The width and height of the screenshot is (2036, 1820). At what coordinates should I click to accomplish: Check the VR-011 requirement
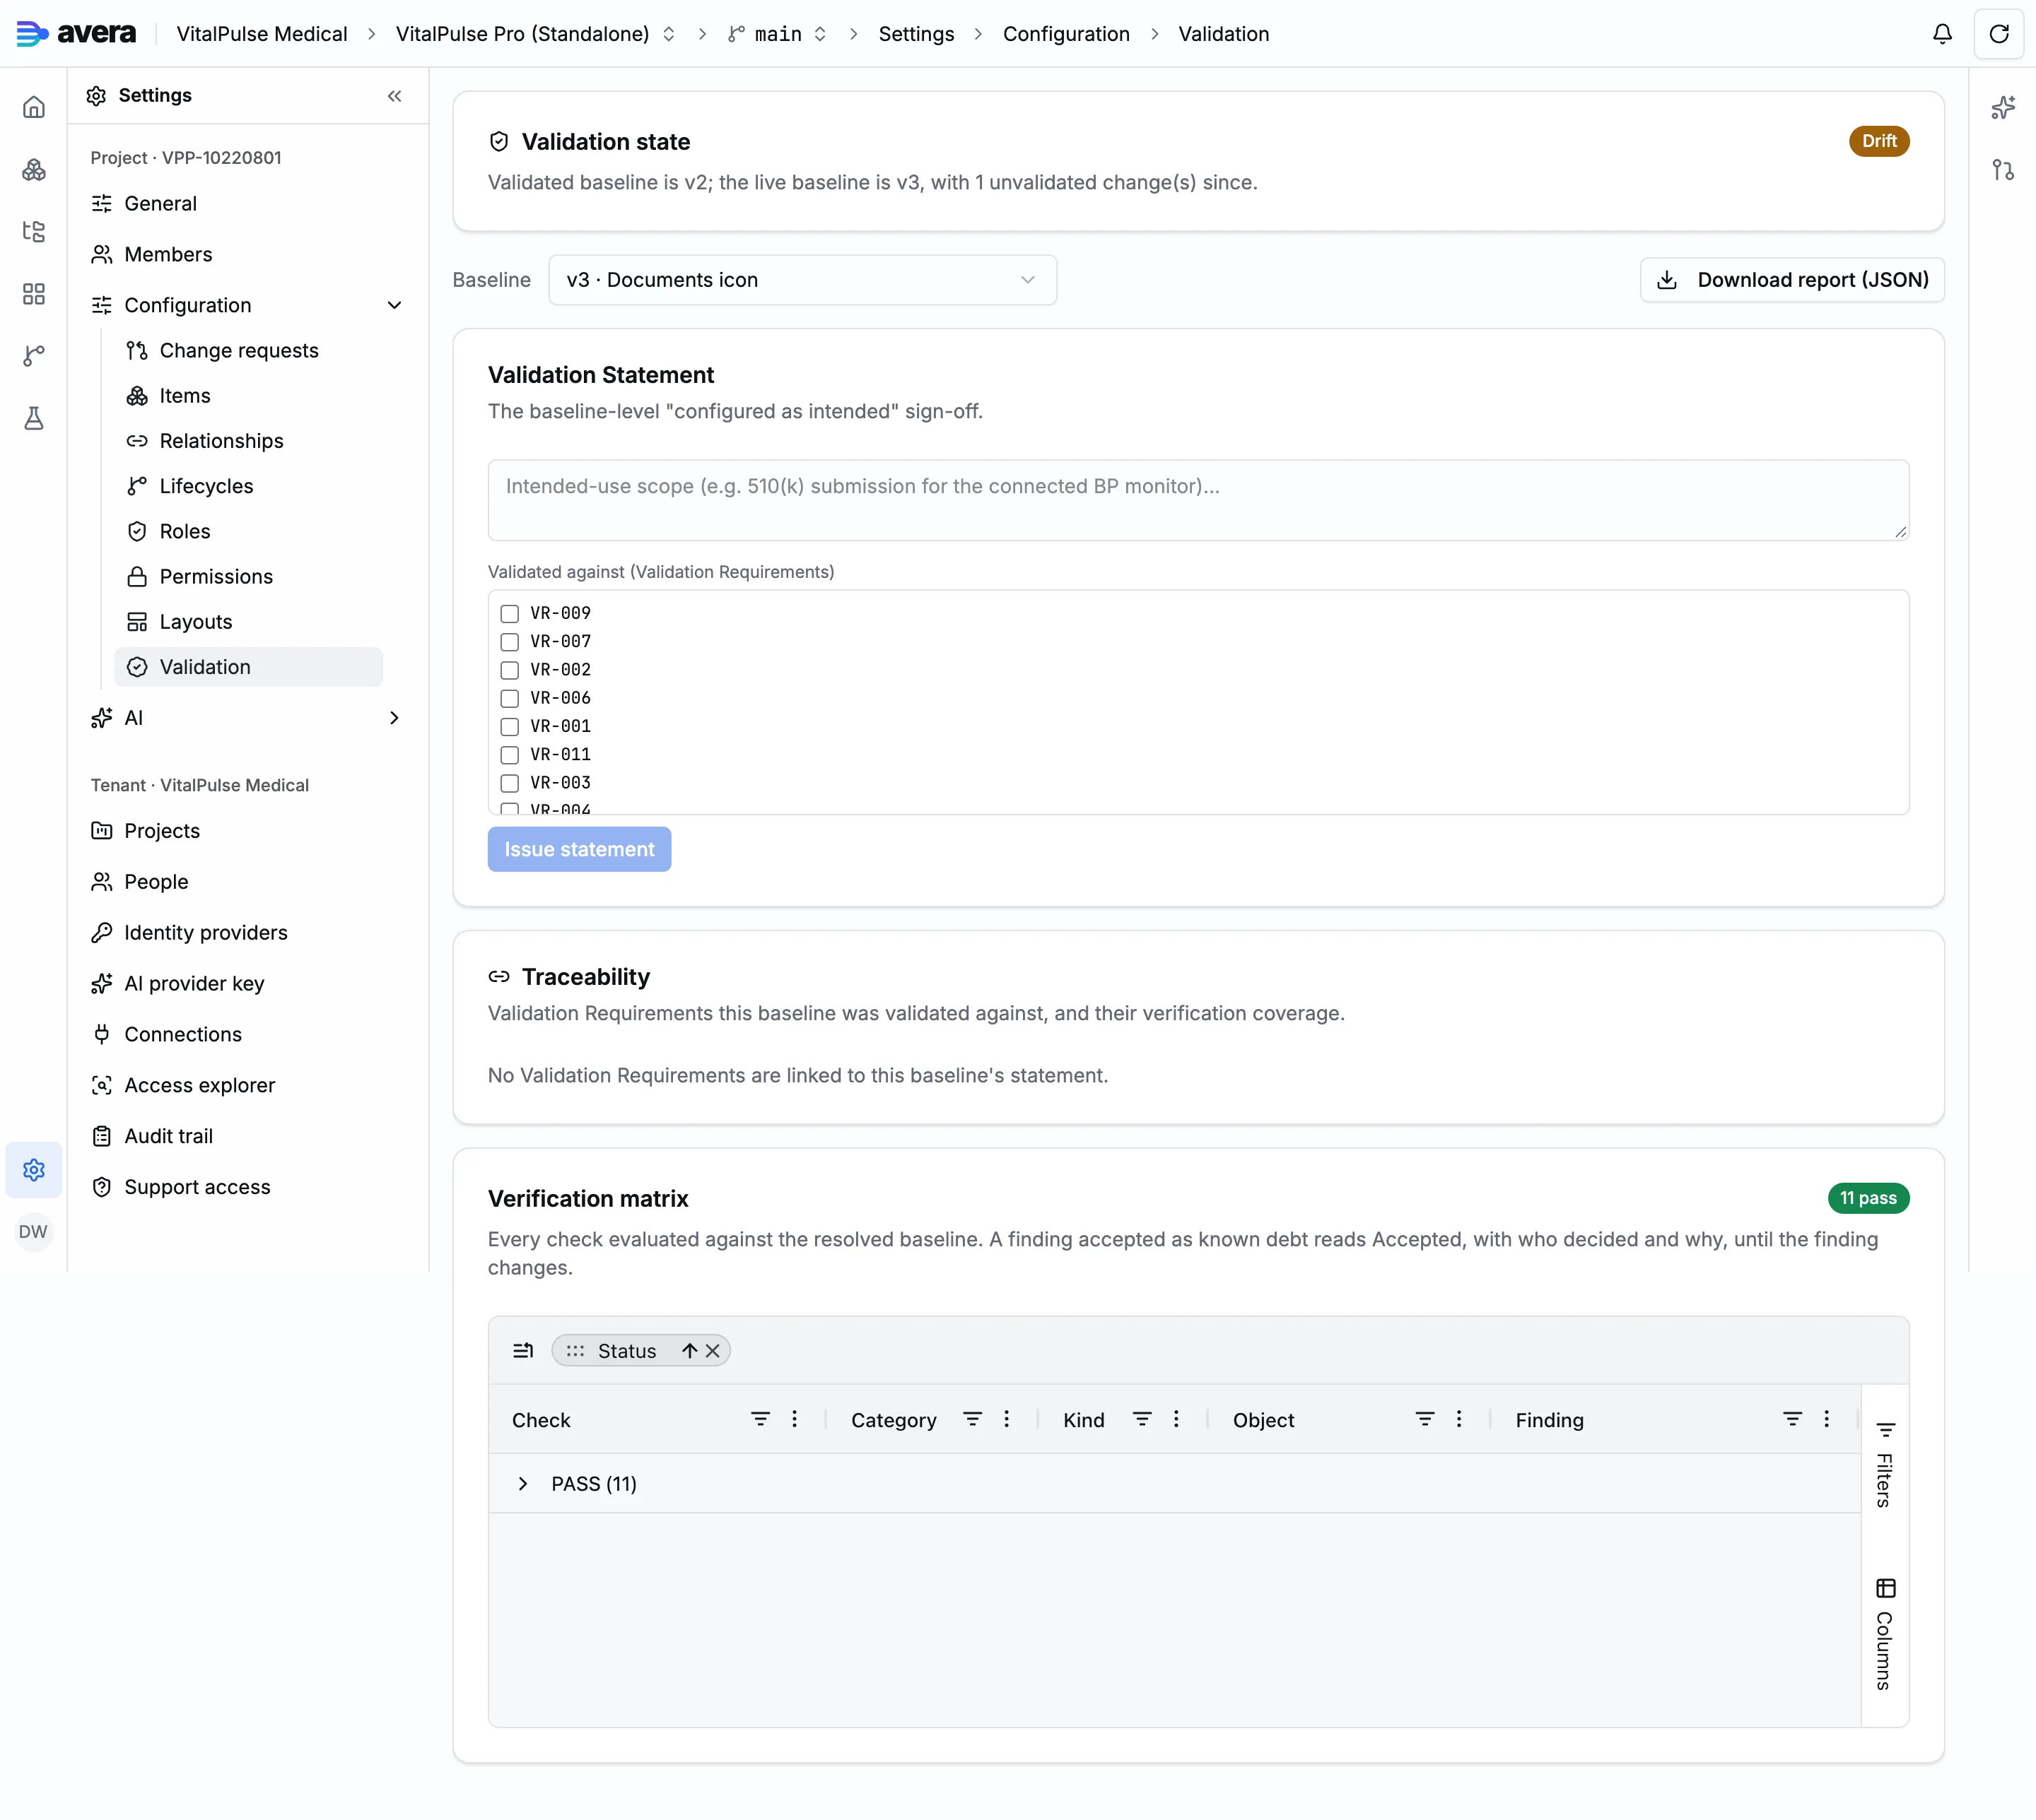click(509, 755)
